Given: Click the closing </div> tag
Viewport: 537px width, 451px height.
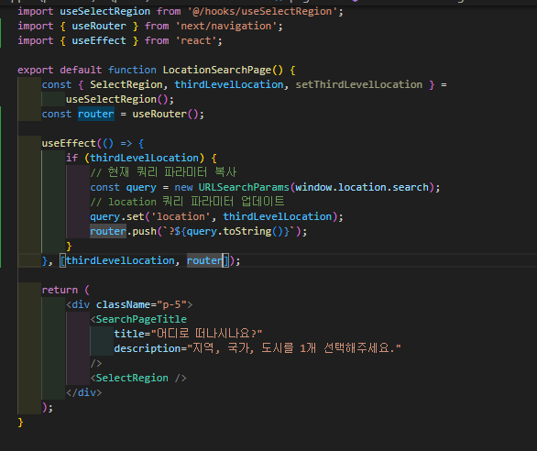Looking at the screenshot, I should (84, 392).
